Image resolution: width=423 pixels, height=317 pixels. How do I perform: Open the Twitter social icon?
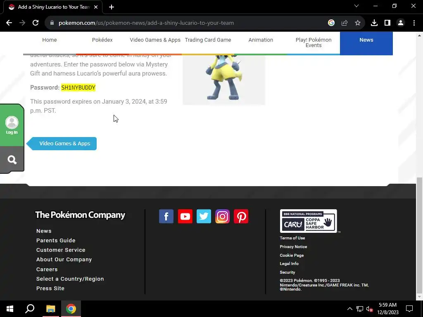click(204, 216)
